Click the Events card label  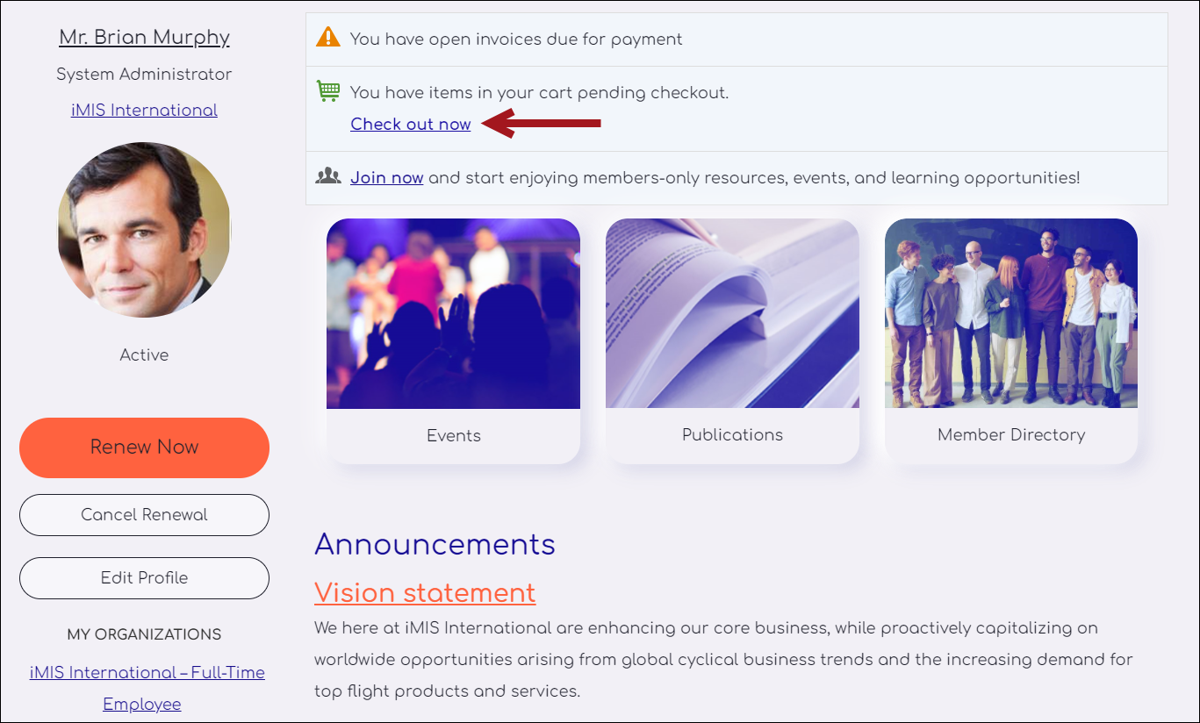pos(454,435)
